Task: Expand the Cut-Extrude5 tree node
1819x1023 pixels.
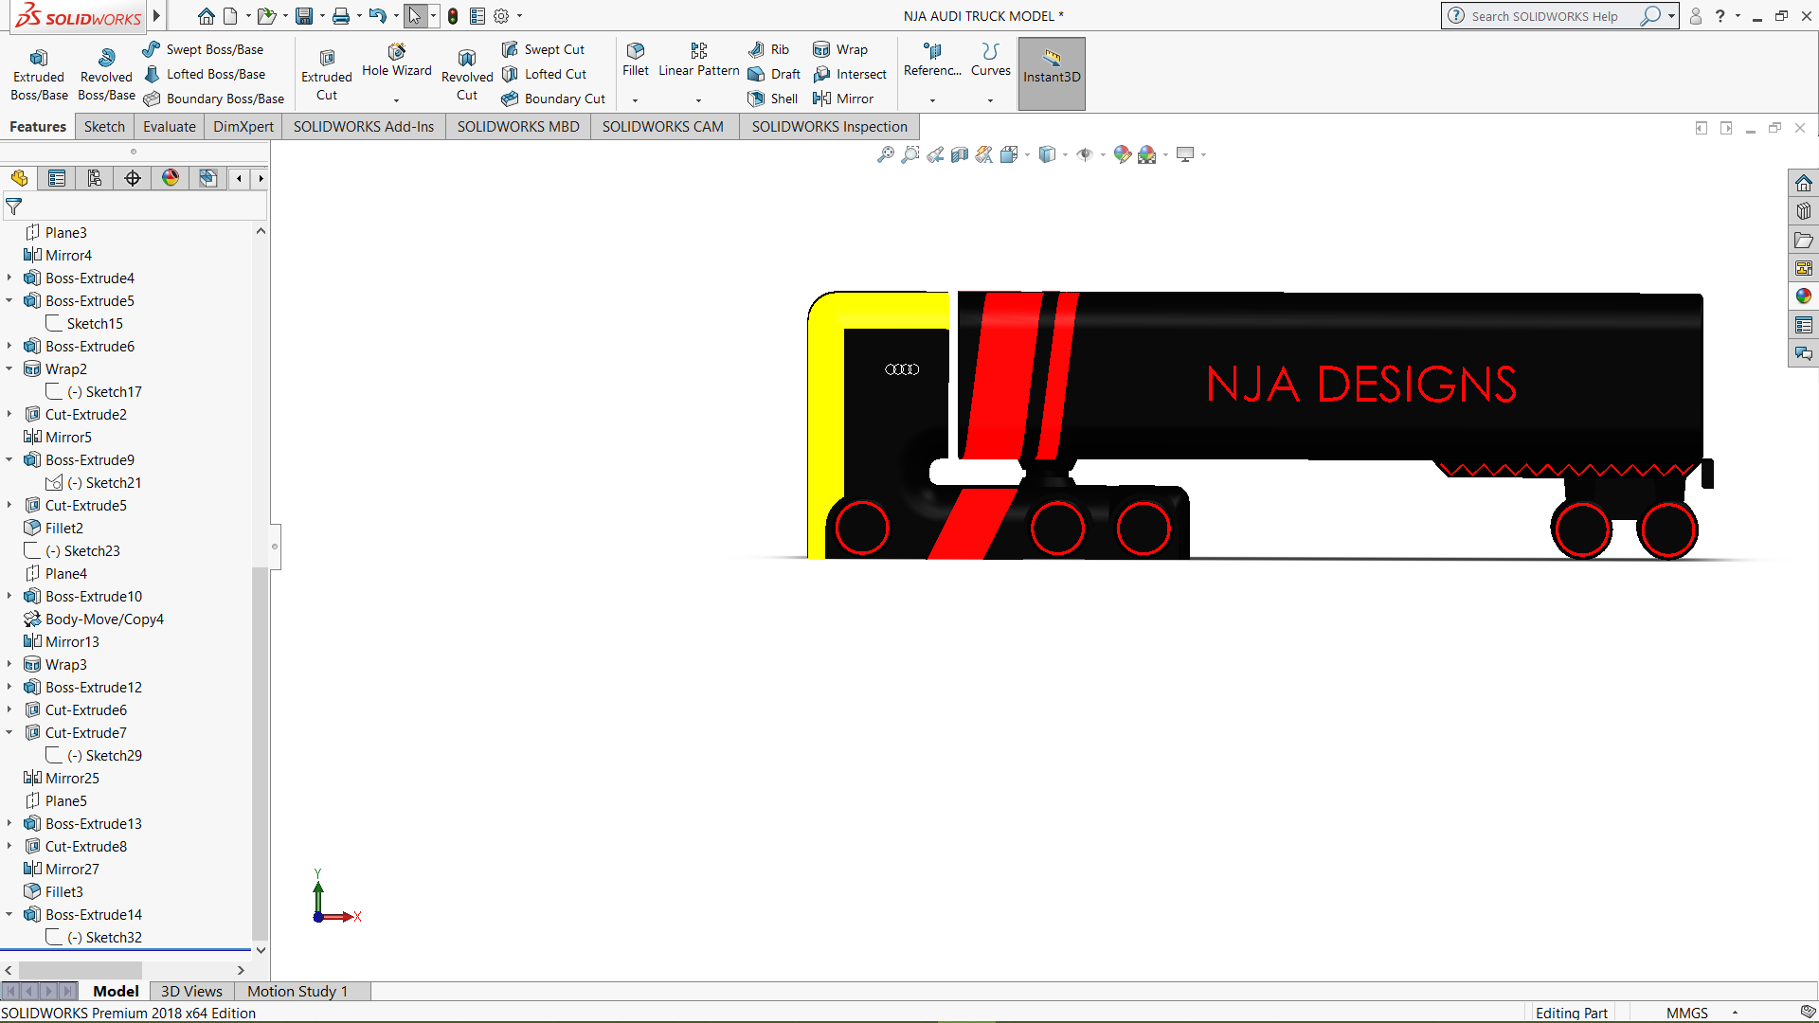Action: point(9,505)
